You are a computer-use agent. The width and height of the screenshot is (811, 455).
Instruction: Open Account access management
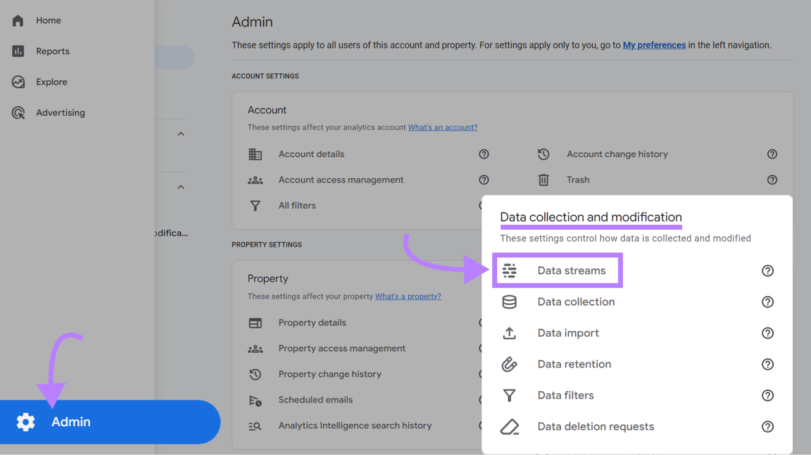point(341,179)
